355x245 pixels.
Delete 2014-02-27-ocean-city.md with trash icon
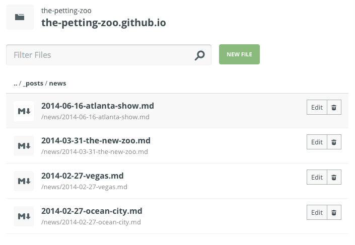coord(334,212)
